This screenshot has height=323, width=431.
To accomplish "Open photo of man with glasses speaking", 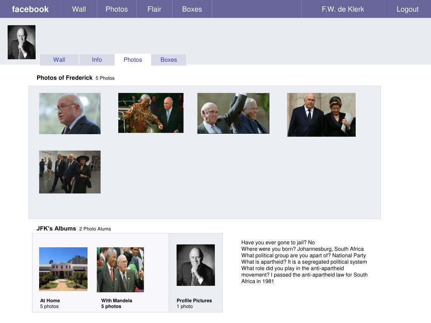I will pos(70,114).
